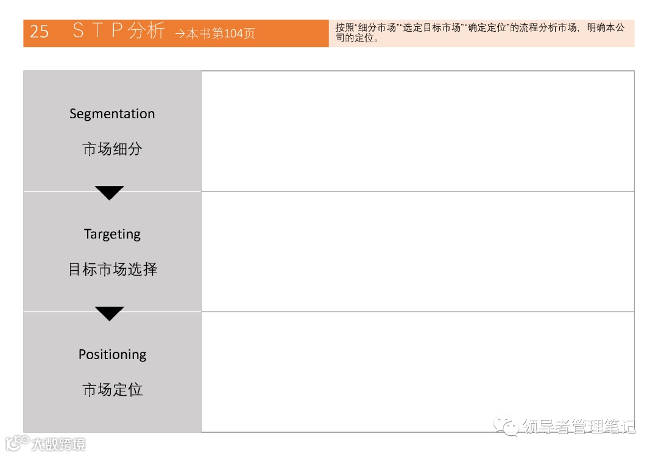The height and width of the screenshot is (456, 658).
Task: Select the 市场细分 label
Action: coord(112,149)
